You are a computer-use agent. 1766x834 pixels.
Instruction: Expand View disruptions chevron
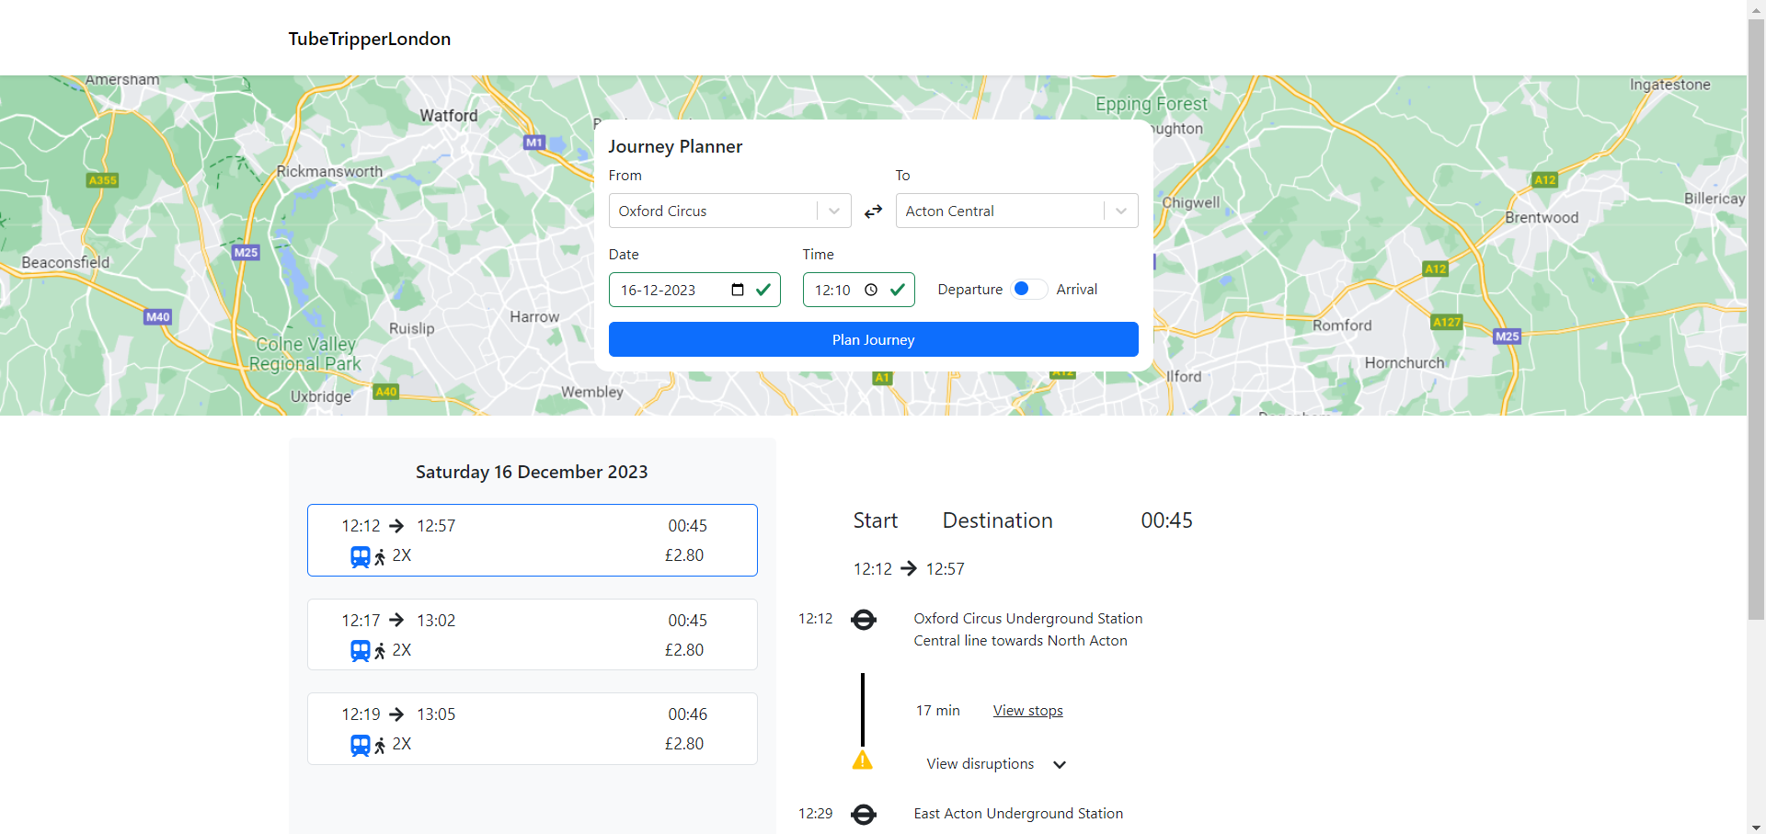[1059, 765]
